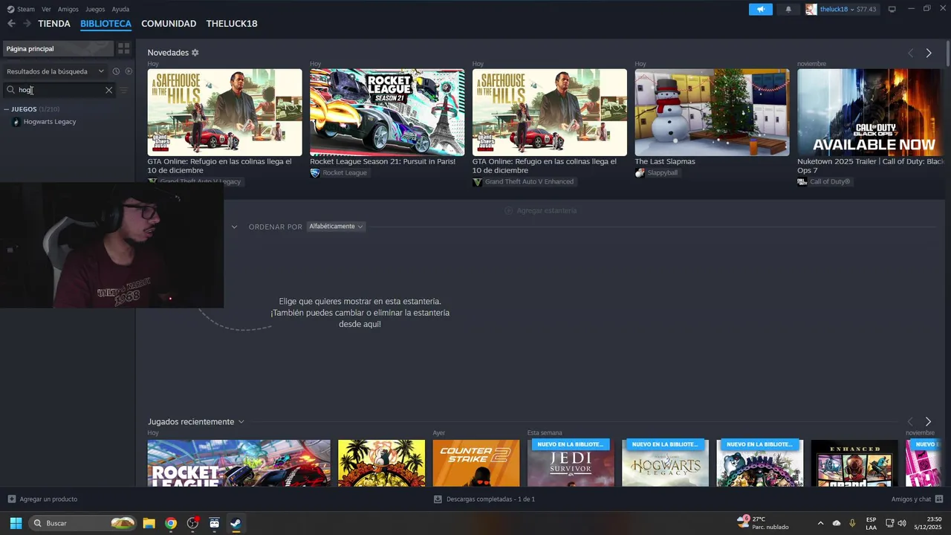Screen dimensions: 951x535
Task: Clear the library search text
Action: 108,90
